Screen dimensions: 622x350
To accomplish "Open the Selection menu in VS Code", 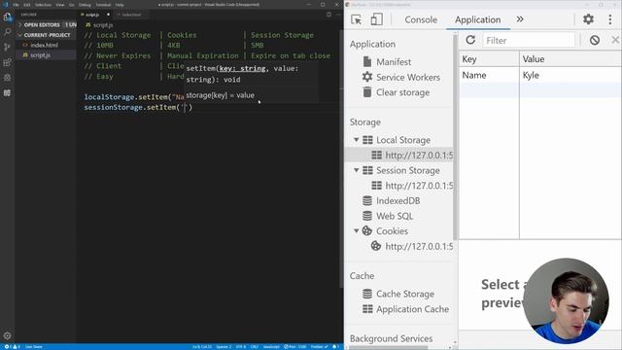I will 43,5.
